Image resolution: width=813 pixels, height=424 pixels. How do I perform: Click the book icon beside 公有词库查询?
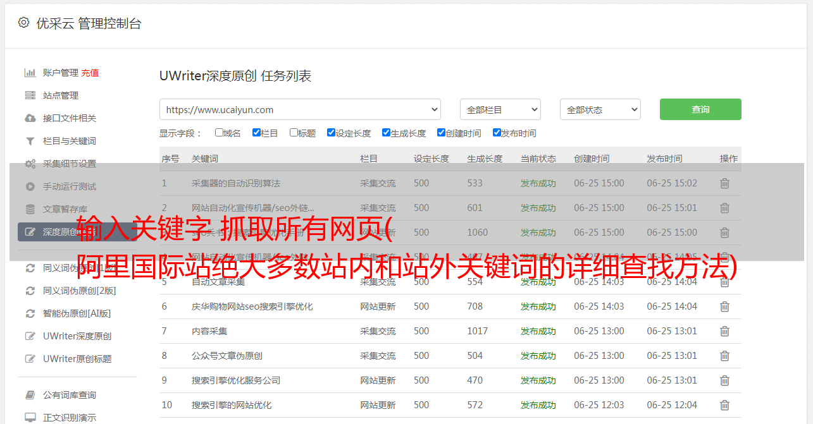(30, 395)
